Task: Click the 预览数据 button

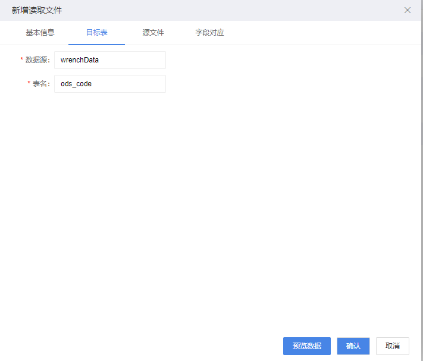Action: [x=307, y=346]
